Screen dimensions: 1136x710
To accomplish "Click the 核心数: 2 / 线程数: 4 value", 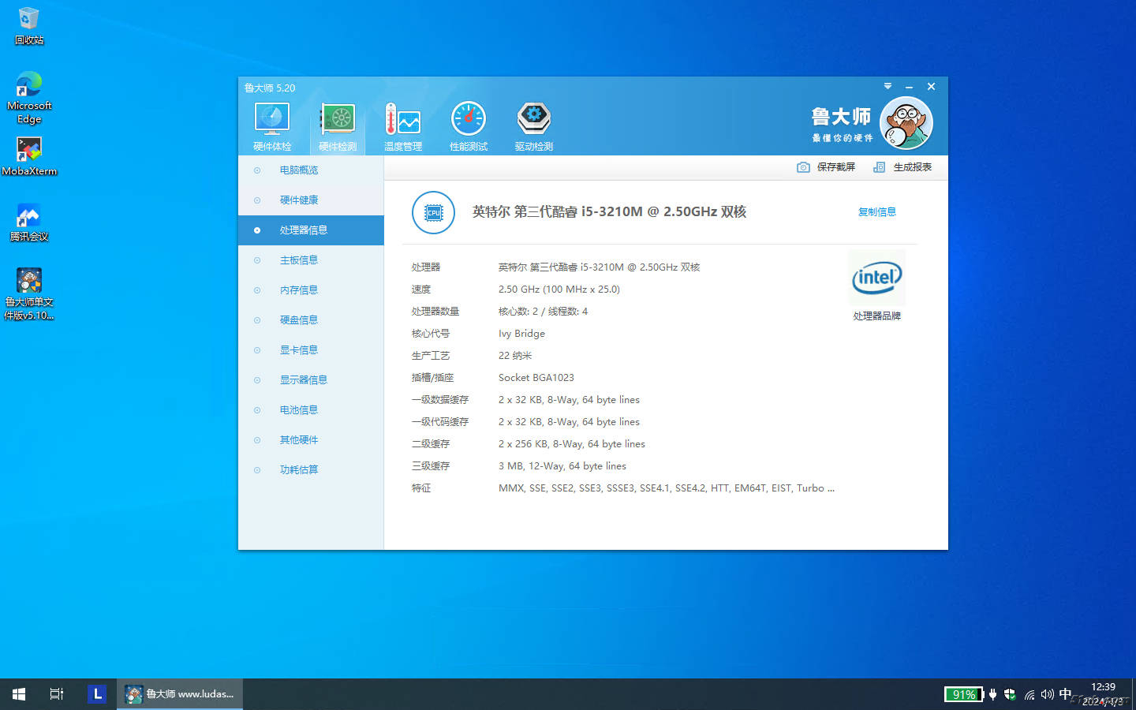I will coord(543,312).
